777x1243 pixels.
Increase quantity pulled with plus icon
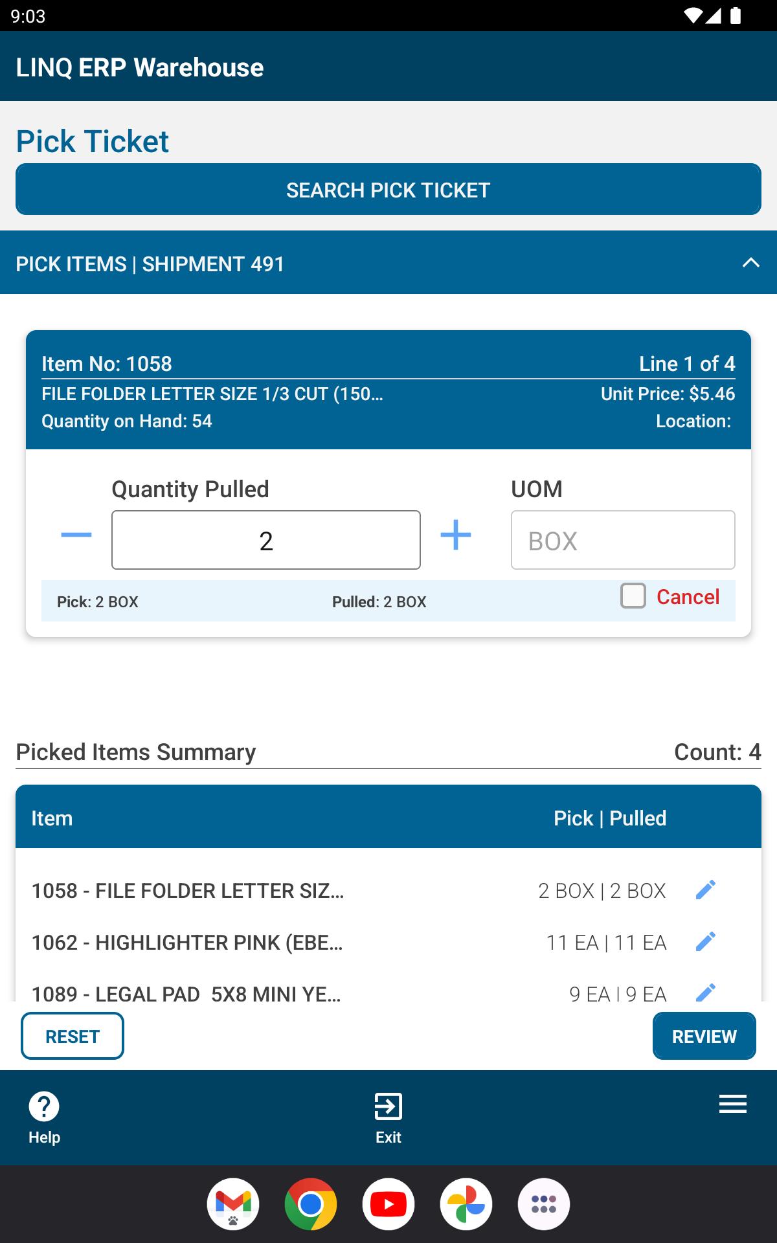point(456,535)
